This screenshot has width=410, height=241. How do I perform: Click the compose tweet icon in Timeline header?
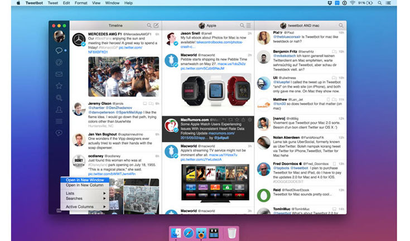click(156, 25)
